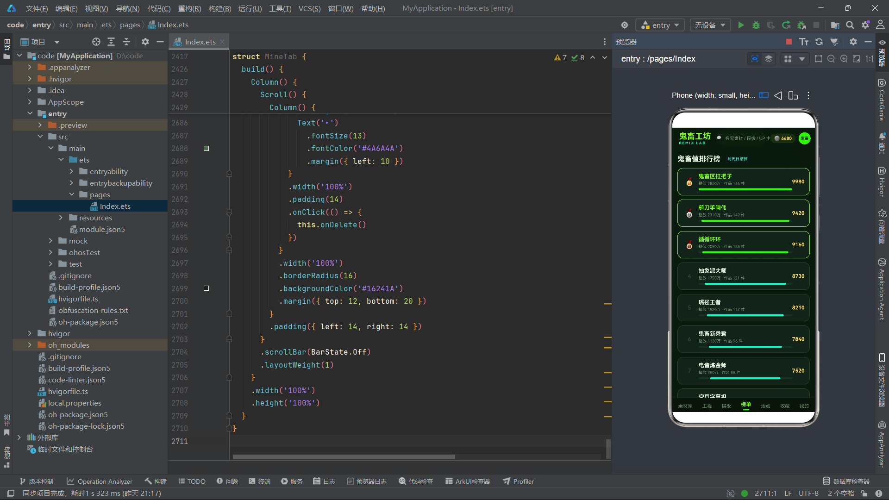Switch to the 素材库 tab in the phone preview
This screenshot has height=500, width=889.
(x=685, y=406)
